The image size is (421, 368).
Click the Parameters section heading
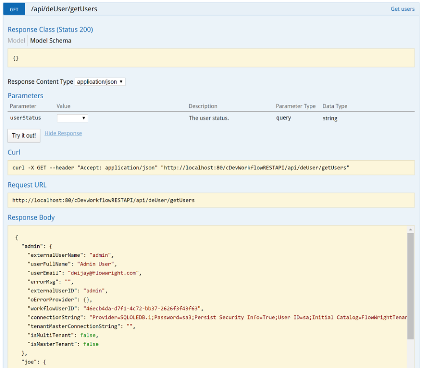tap(25, 95)
